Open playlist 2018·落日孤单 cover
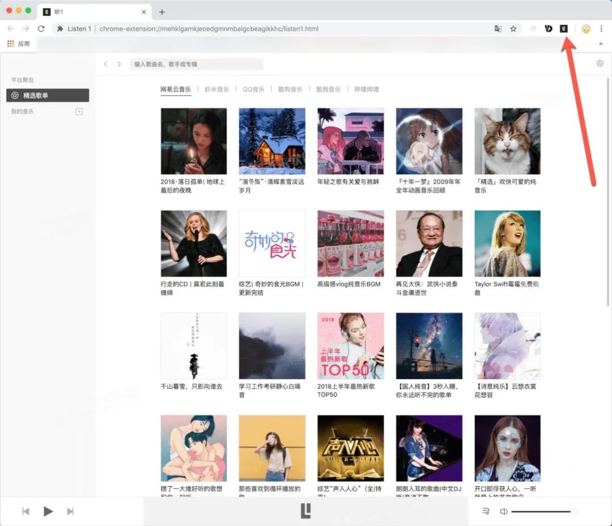The width and height of the screenshot is (612, 526). click(194, 141)
